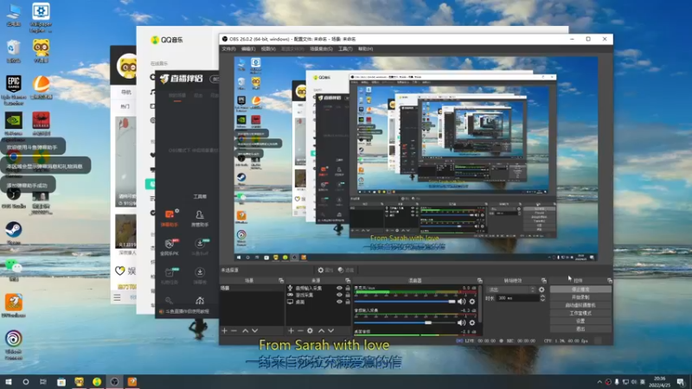Click Epic Games Launcher desktop icon
Image resolution: width=692 pixels, height=389 pixels.
13,90
